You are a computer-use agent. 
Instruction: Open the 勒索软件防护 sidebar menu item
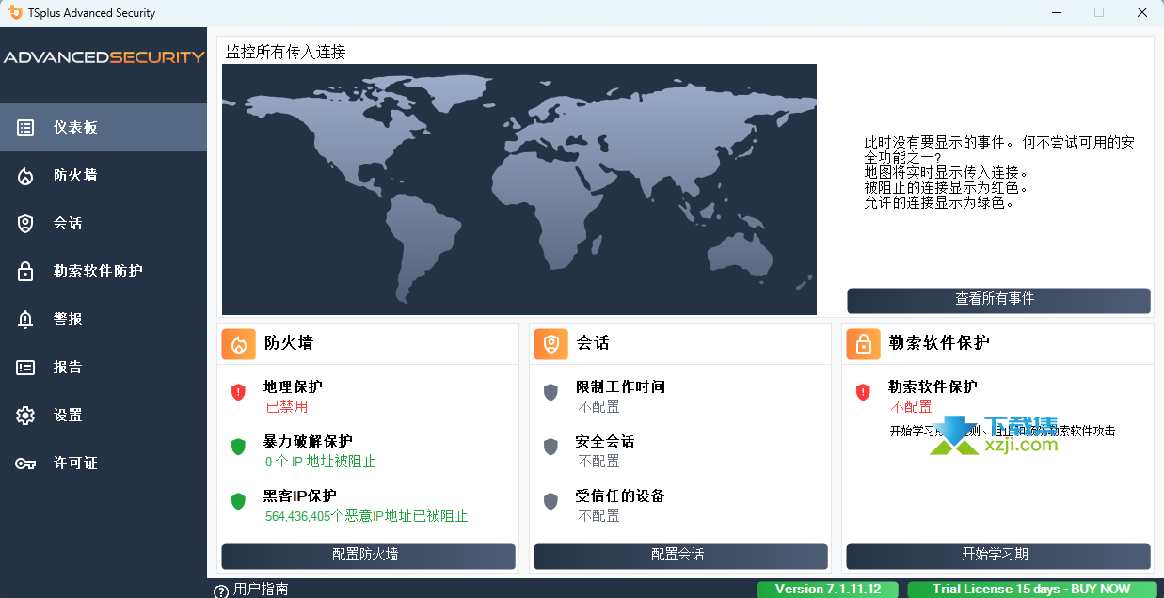point(104,271)
